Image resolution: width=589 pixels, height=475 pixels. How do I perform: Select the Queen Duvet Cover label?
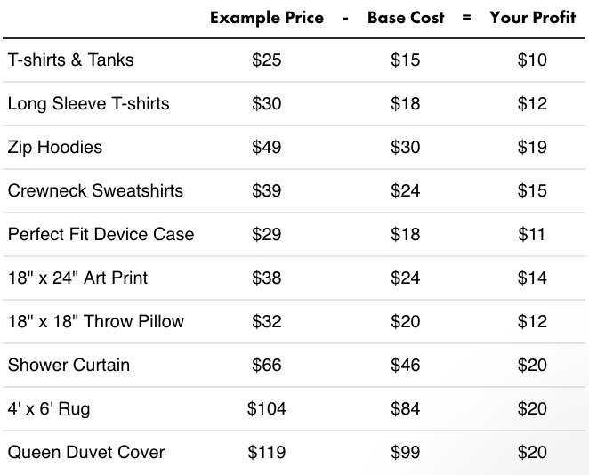pyautogui.click(x=86, y=452)
